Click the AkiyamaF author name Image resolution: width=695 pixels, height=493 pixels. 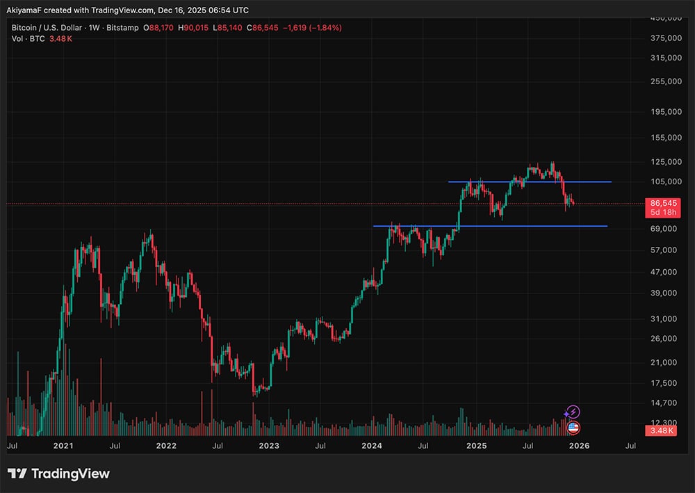[x=24, y=10]
